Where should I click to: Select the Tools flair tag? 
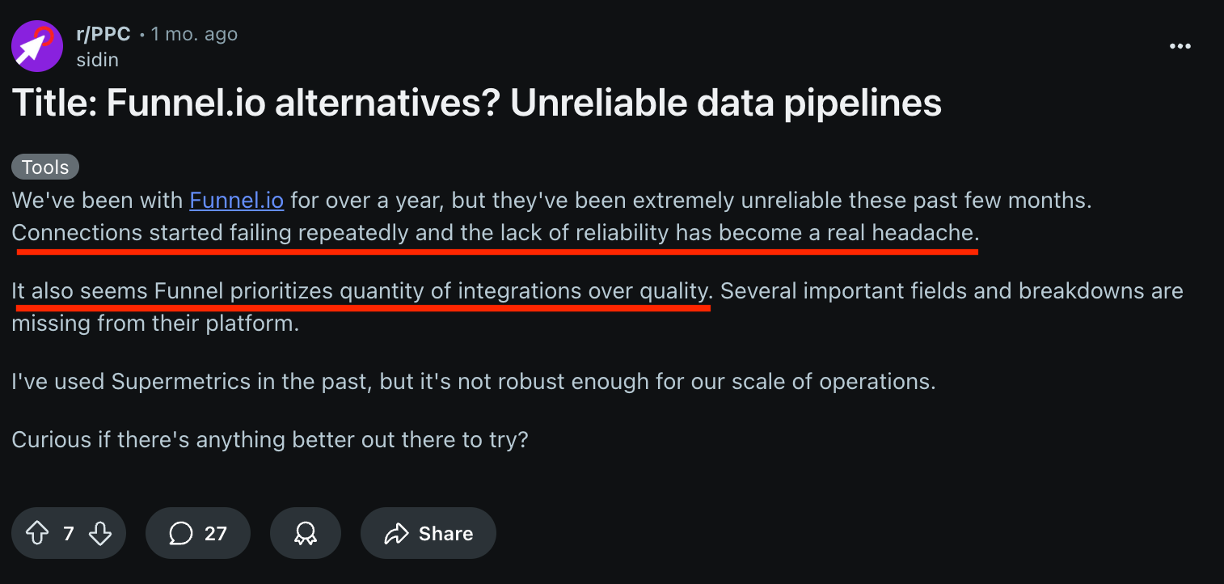(44, 167)
